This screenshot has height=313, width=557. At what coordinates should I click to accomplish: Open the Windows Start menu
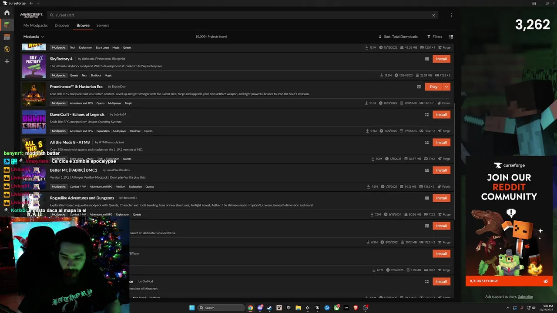point(192,308)
